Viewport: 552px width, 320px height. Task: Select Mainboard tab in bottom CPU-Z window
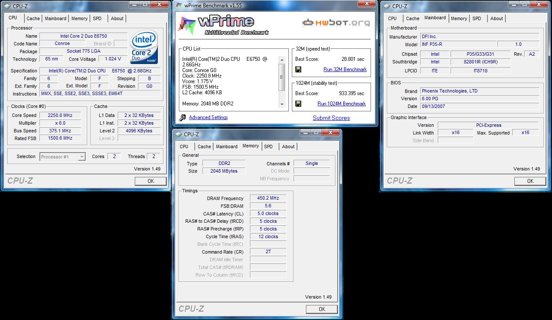pos(227,147)
